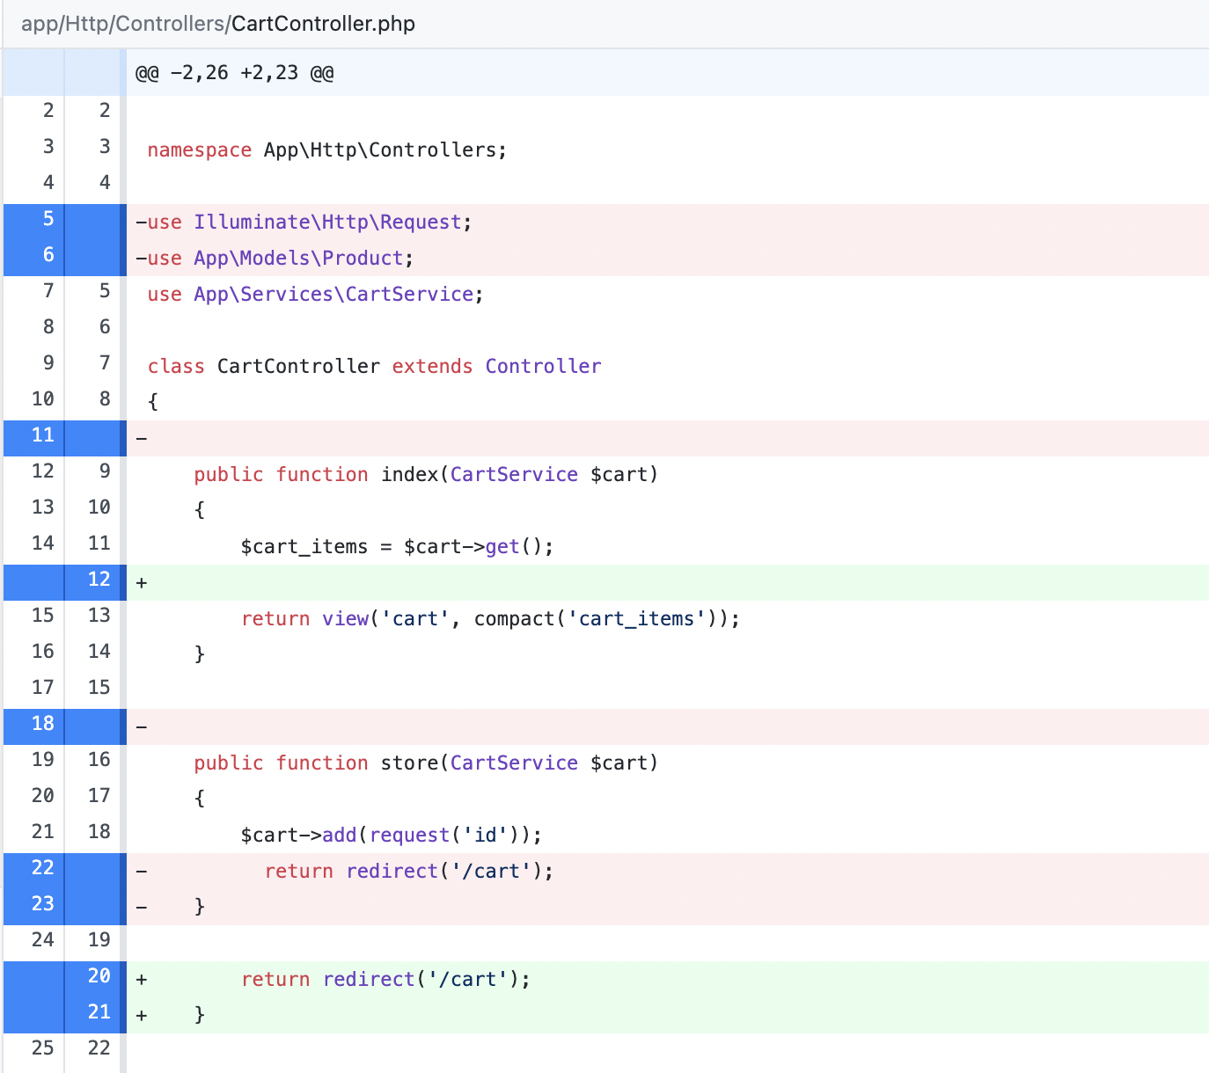Click the removed 'use App\Models\Product;' line
Viewport: 1209px width, 1073px height.
(278, 258)
